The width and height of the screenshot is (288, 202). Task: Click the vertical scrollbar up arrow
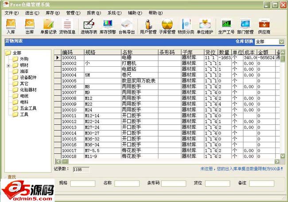click(x=283, y=53)
